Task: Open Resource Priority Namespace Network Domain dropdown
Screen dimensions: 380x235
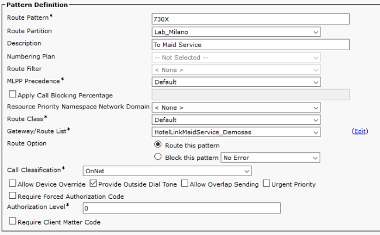Action: [236, 108]
